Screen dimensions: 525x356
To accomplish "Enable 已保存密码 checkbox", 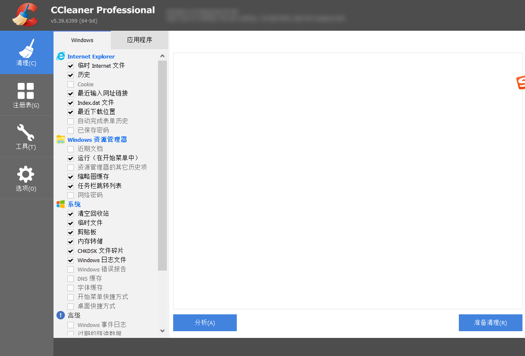I will (x=70, y=131).
